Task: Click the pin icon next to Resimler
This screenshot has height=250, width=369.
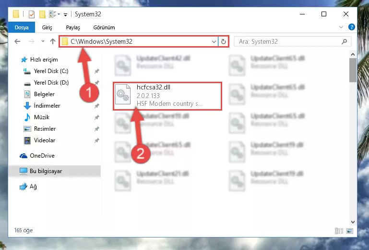Action: tap(97, 129)
